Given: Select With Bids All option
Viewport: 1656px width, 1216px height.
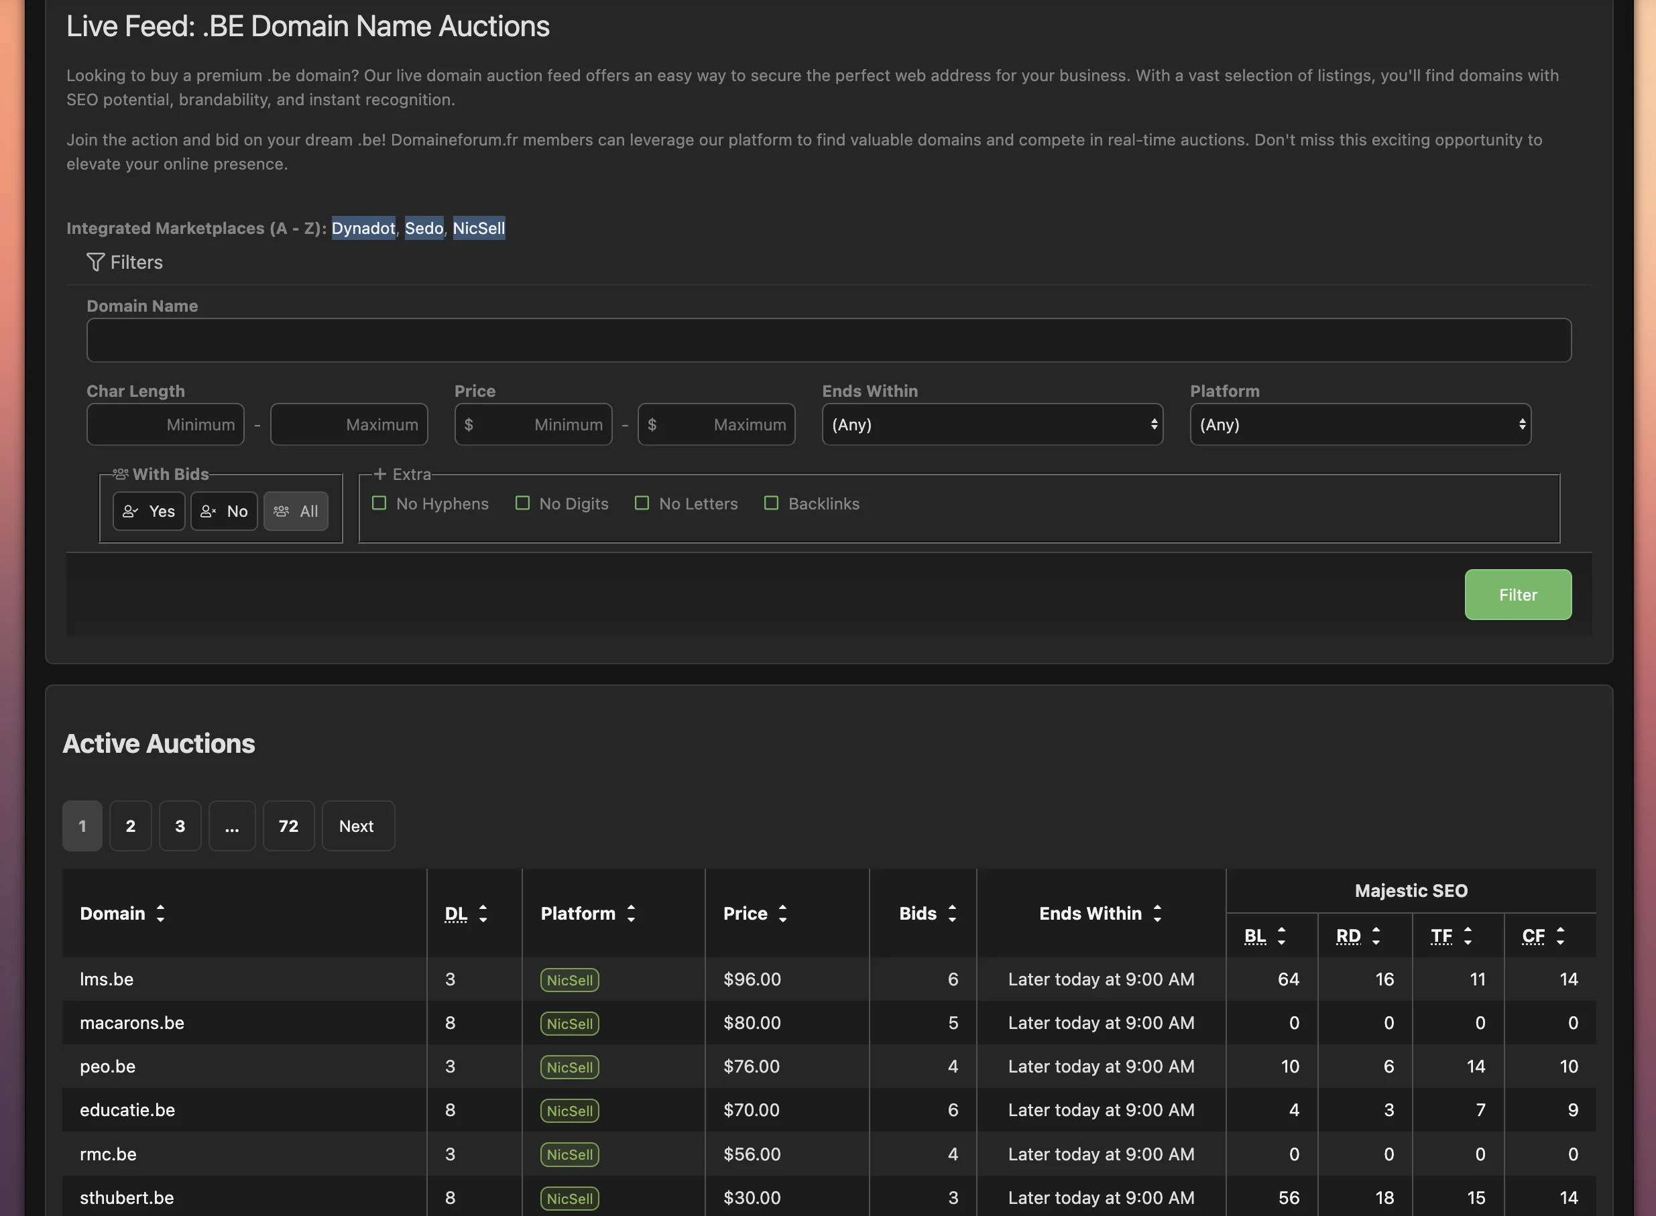Looking at the screenshot, I should (295, 511).
